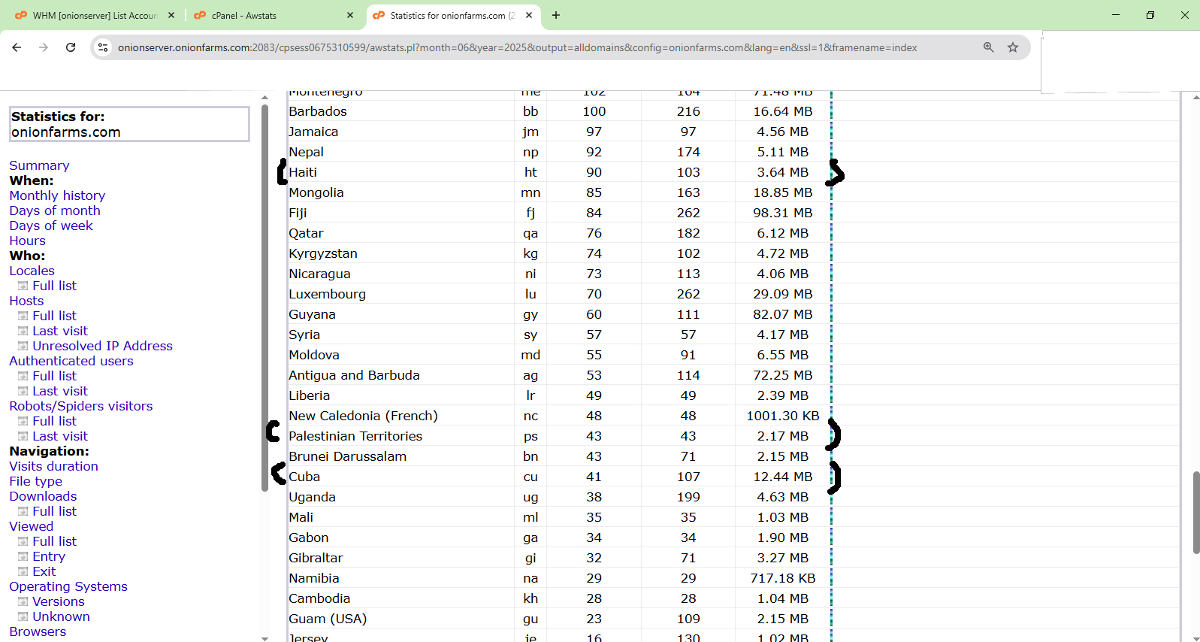Select Guam (USA) country cell

(401, 619)
